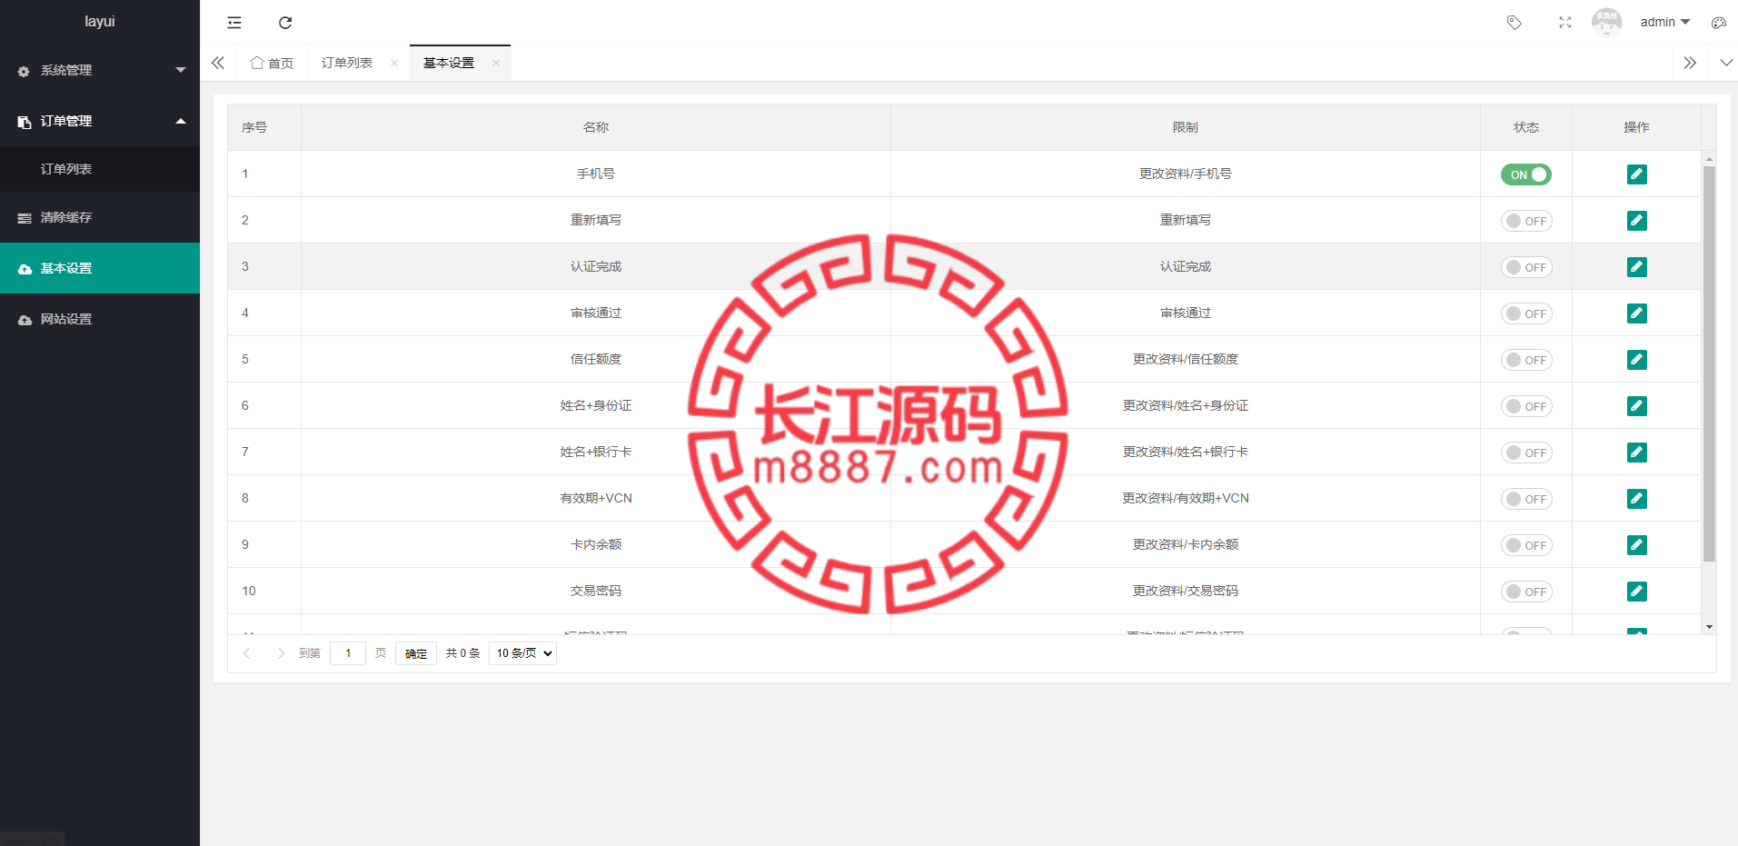Click the 共 0 条 total count text
This screenshot has height=846, width=1738.
tap(463, 653)
